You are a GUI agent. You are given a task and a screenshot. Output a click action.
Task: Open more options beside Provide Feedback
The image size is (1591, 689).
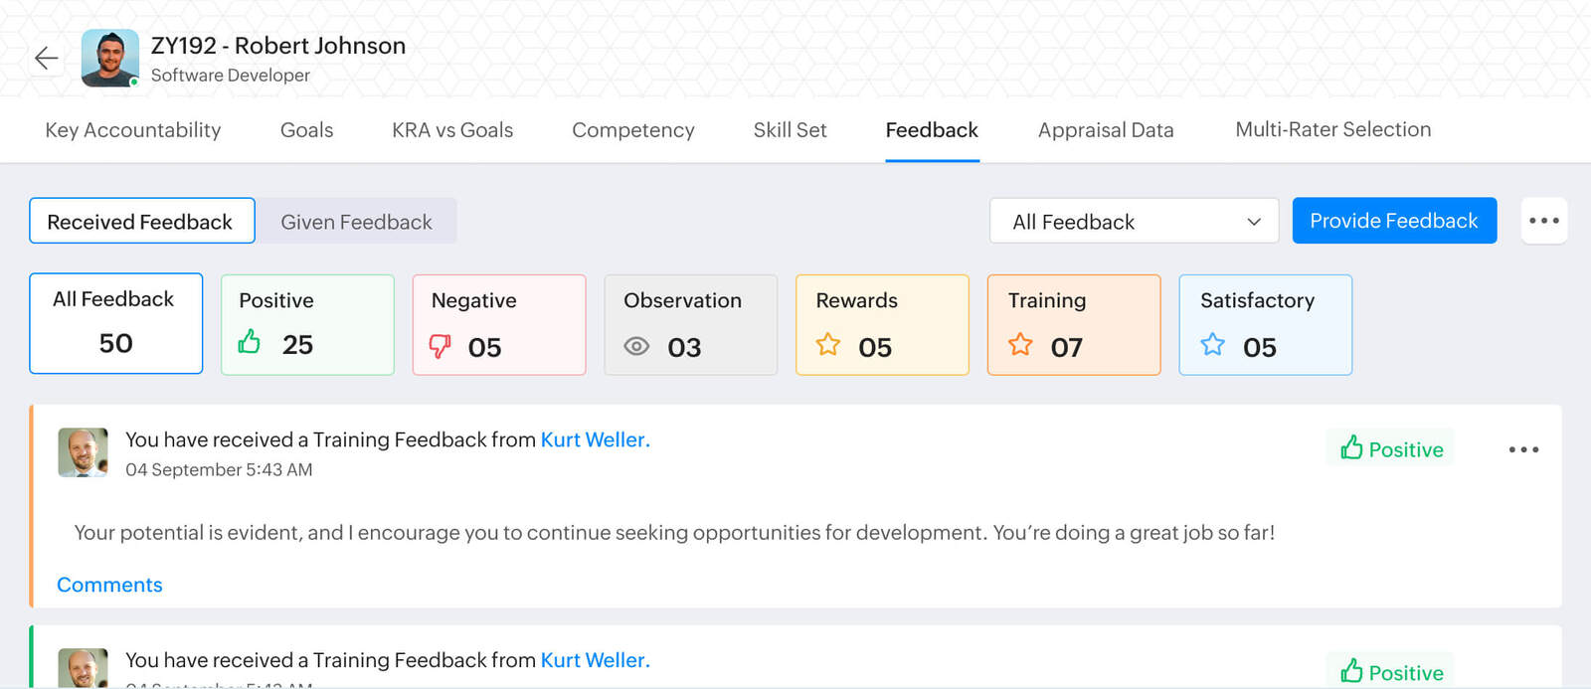click(x=1543, y=221)
